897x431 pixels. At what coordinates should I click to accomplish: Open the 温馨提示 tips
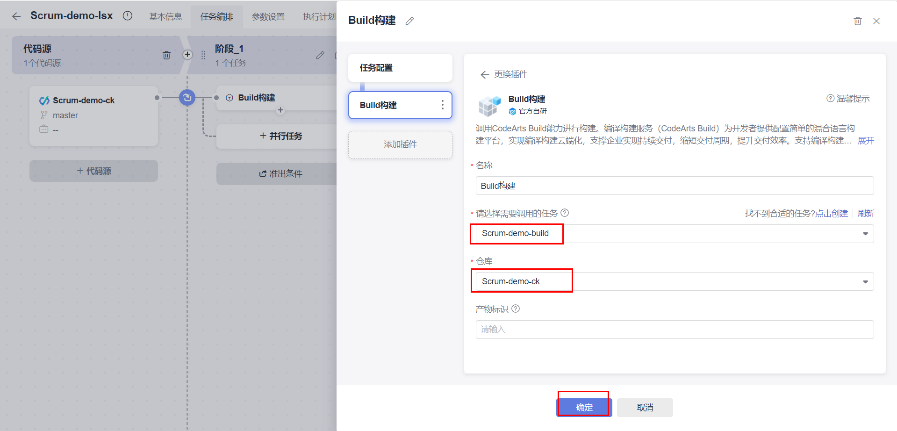(848, 99)
